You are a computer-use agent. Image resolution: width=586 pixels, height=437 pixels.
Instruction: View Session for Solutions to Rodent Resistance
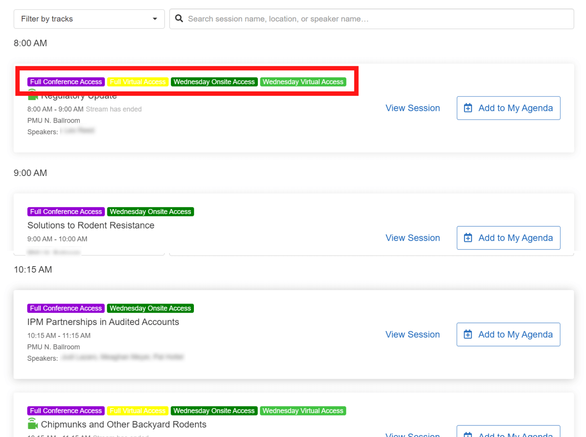coord(412,238)
